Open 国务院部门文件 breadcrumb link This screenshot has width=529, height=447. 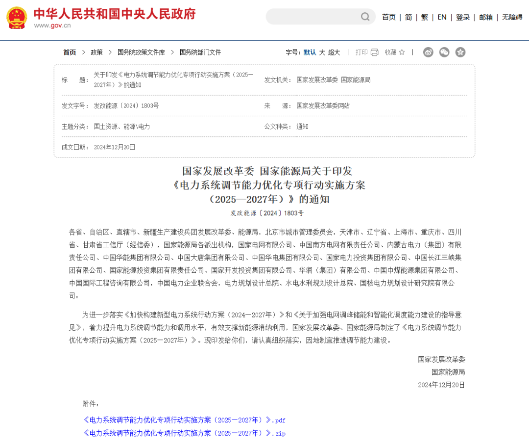click(x=200, y=53)
